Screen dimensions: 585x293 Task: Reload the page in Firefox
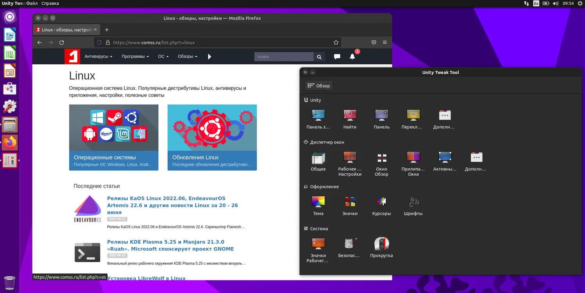pyautogui.click(x=62, y=43)
